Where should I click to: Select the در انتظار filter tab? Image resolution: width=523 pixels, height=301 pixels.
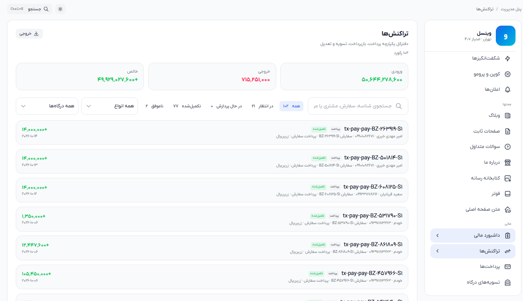[x=262, y=106]
